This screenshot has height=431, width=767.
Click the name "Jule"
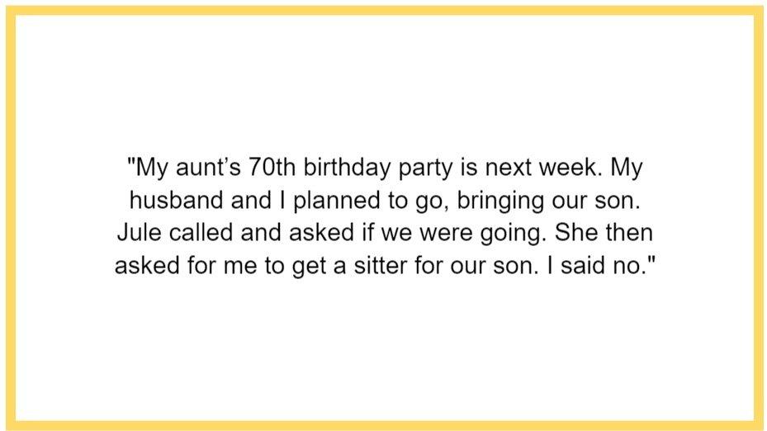pos(139,232)
